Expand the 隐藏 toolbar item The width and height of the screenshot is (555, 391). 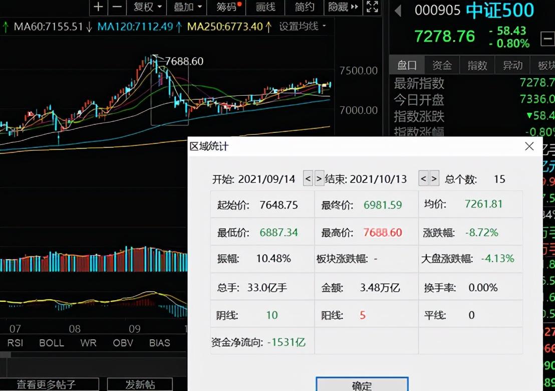click(343, 7)
